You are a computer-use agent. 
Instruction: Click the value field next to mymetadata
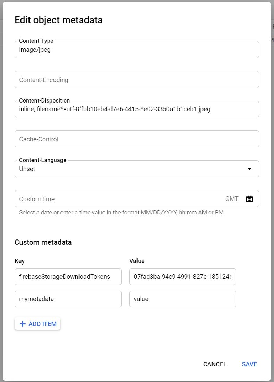[182, 299]
